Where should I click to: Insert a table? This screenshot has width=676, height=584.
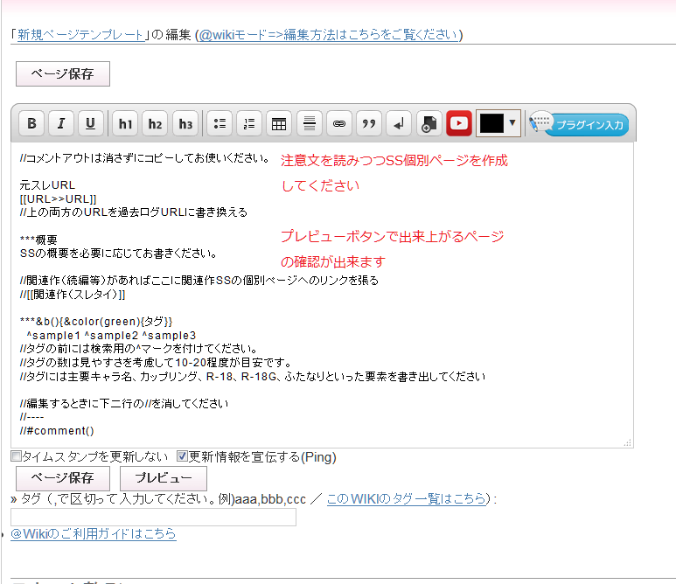(x=279, y=123)
